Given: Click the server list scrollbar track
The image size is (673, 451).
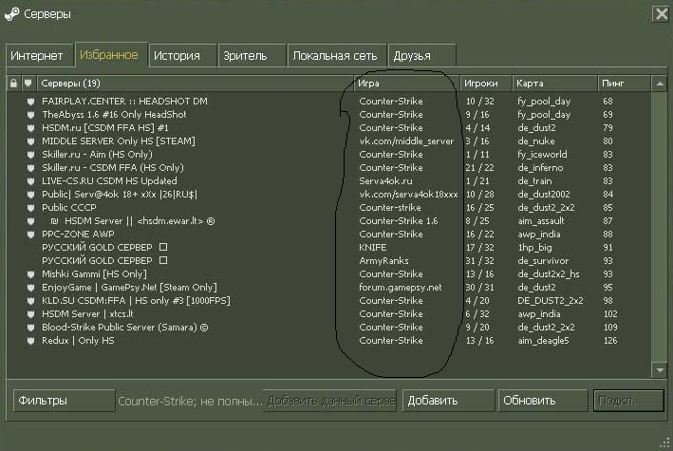Looking at the screenshot, I should pyautogui.click(x=660, y=226).
